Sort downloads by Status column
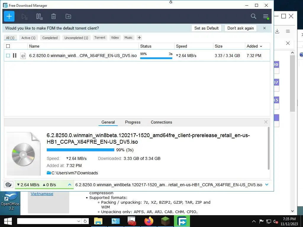 coord(157,46)
